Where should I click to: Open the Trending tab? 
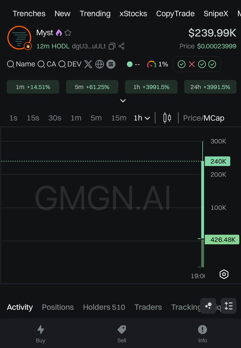pyautogui.click(x=95, y=14)
